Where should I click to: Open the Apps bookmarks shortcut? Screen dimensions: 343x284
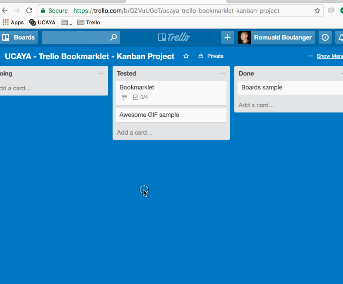click(13, 22)
